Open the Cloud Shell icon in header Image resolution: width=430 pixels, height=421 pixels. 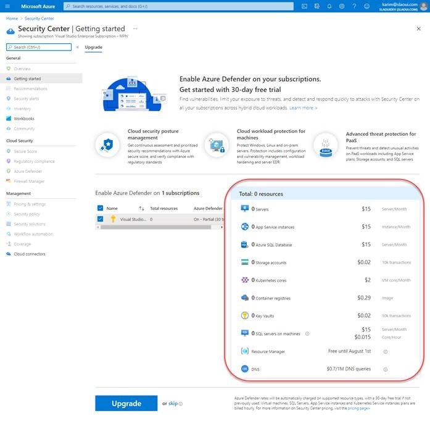pos(305,6)
